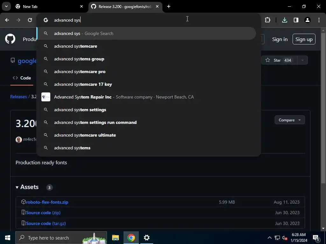Image resolution: width=326 pixels, height=244 pixels.
Task: Click the Chrome taskbar icon
Action: (x=131, y=238)
